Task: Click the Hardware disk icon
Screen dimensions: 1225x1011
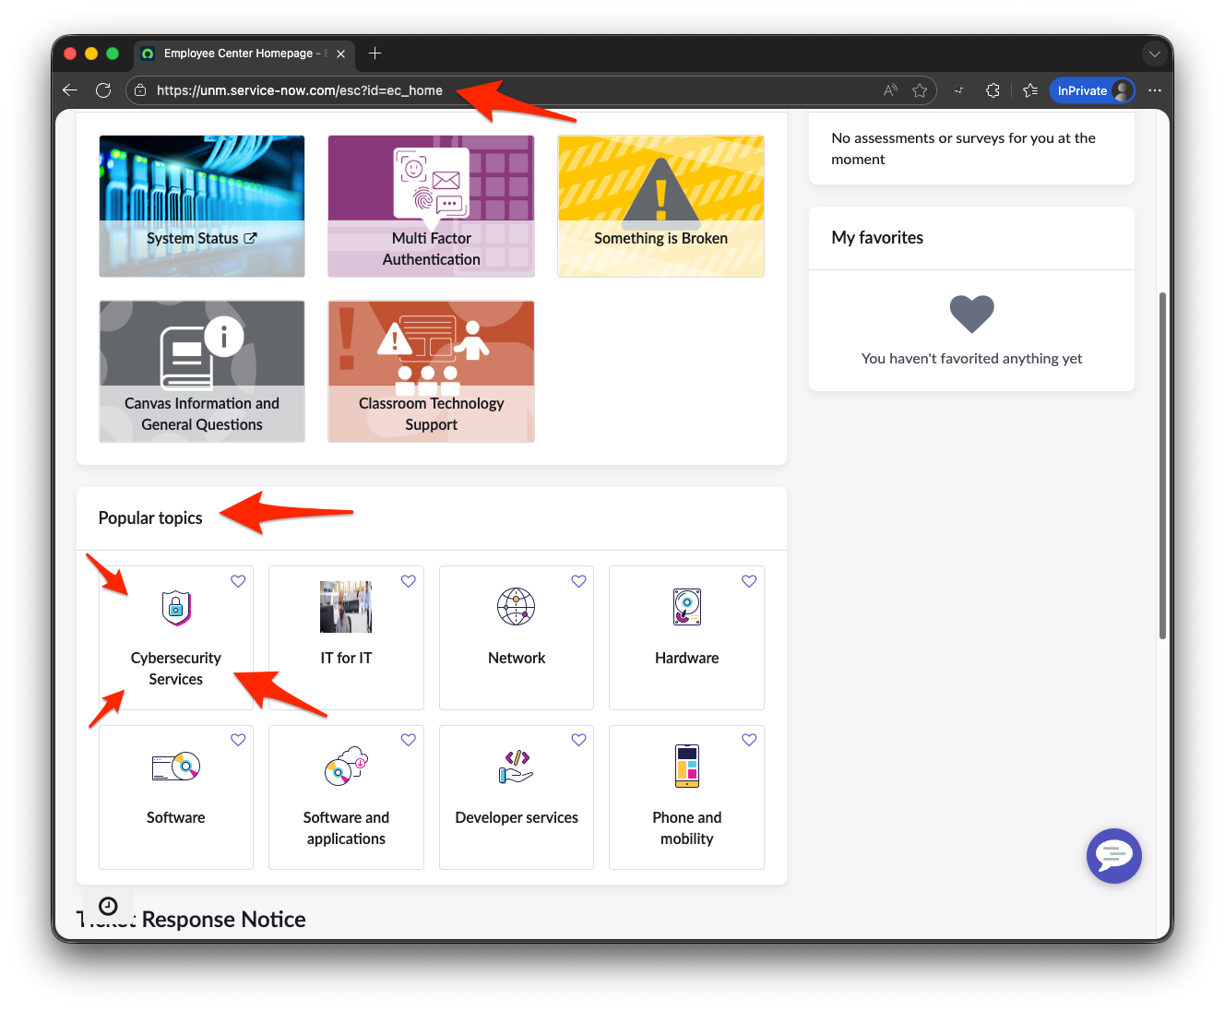Action: click(686, 606)
